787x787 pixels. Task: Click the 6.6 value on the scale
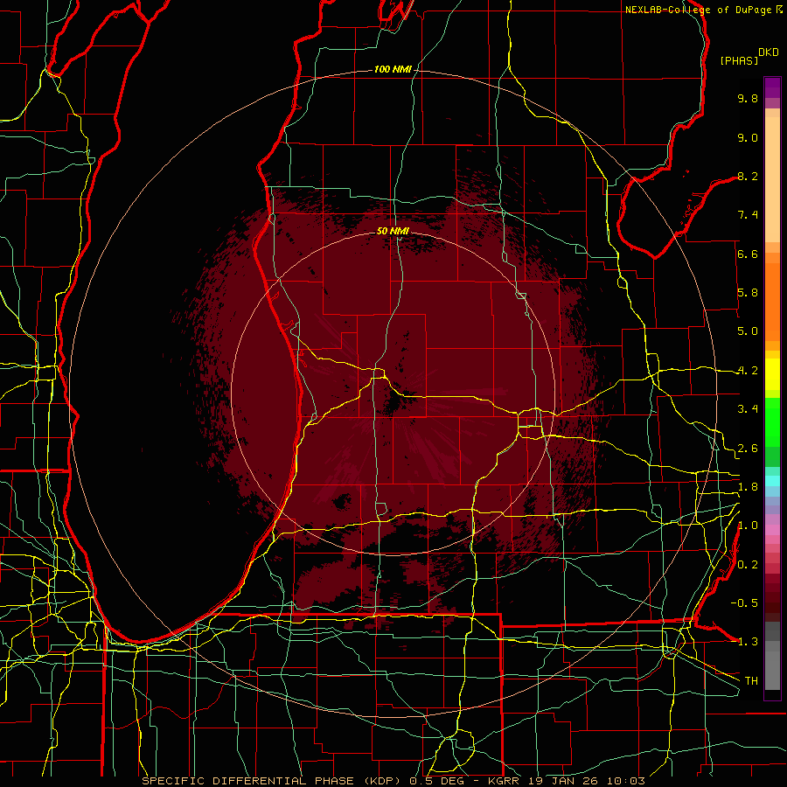(748, 254)
